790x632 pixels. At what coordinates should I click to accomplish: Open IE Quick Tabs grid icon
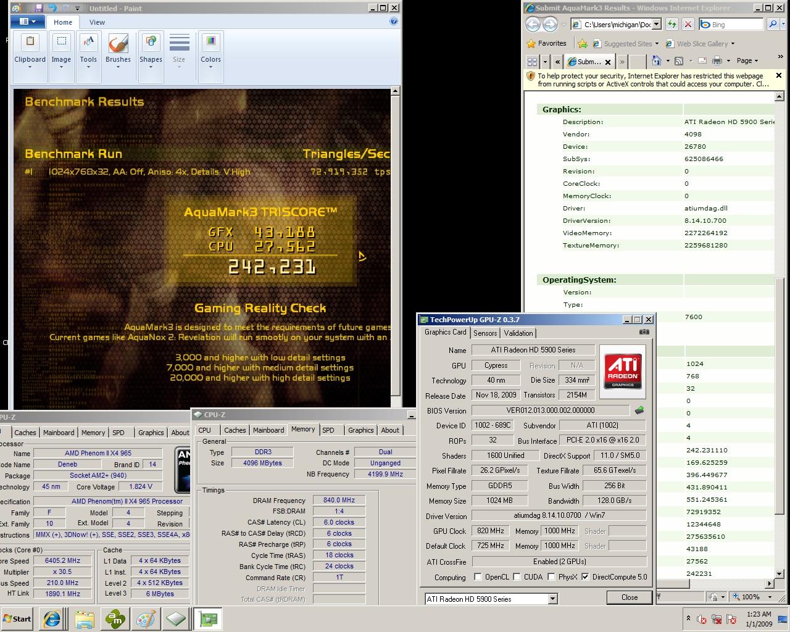coord(532,61)
